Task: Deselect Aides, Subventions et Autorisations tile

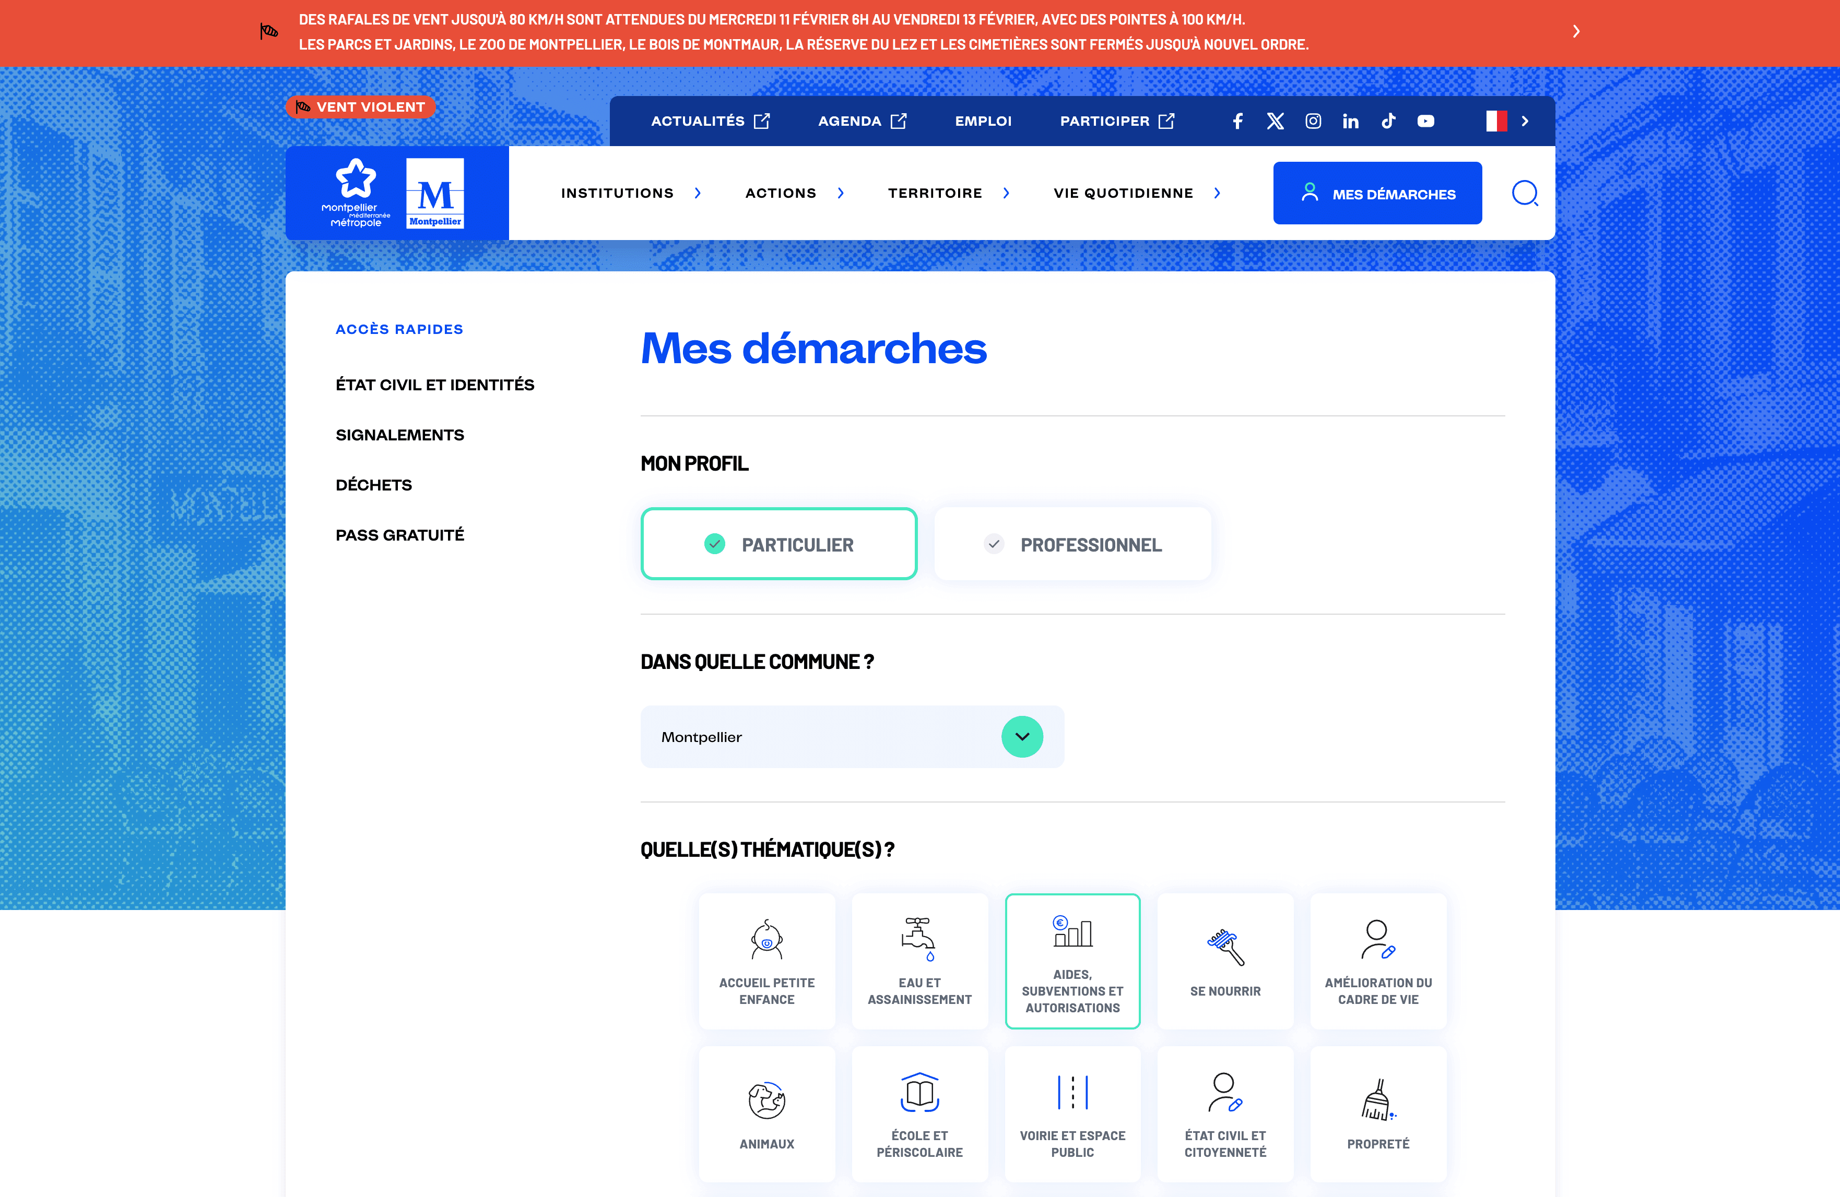Action: click(1072, 961)
